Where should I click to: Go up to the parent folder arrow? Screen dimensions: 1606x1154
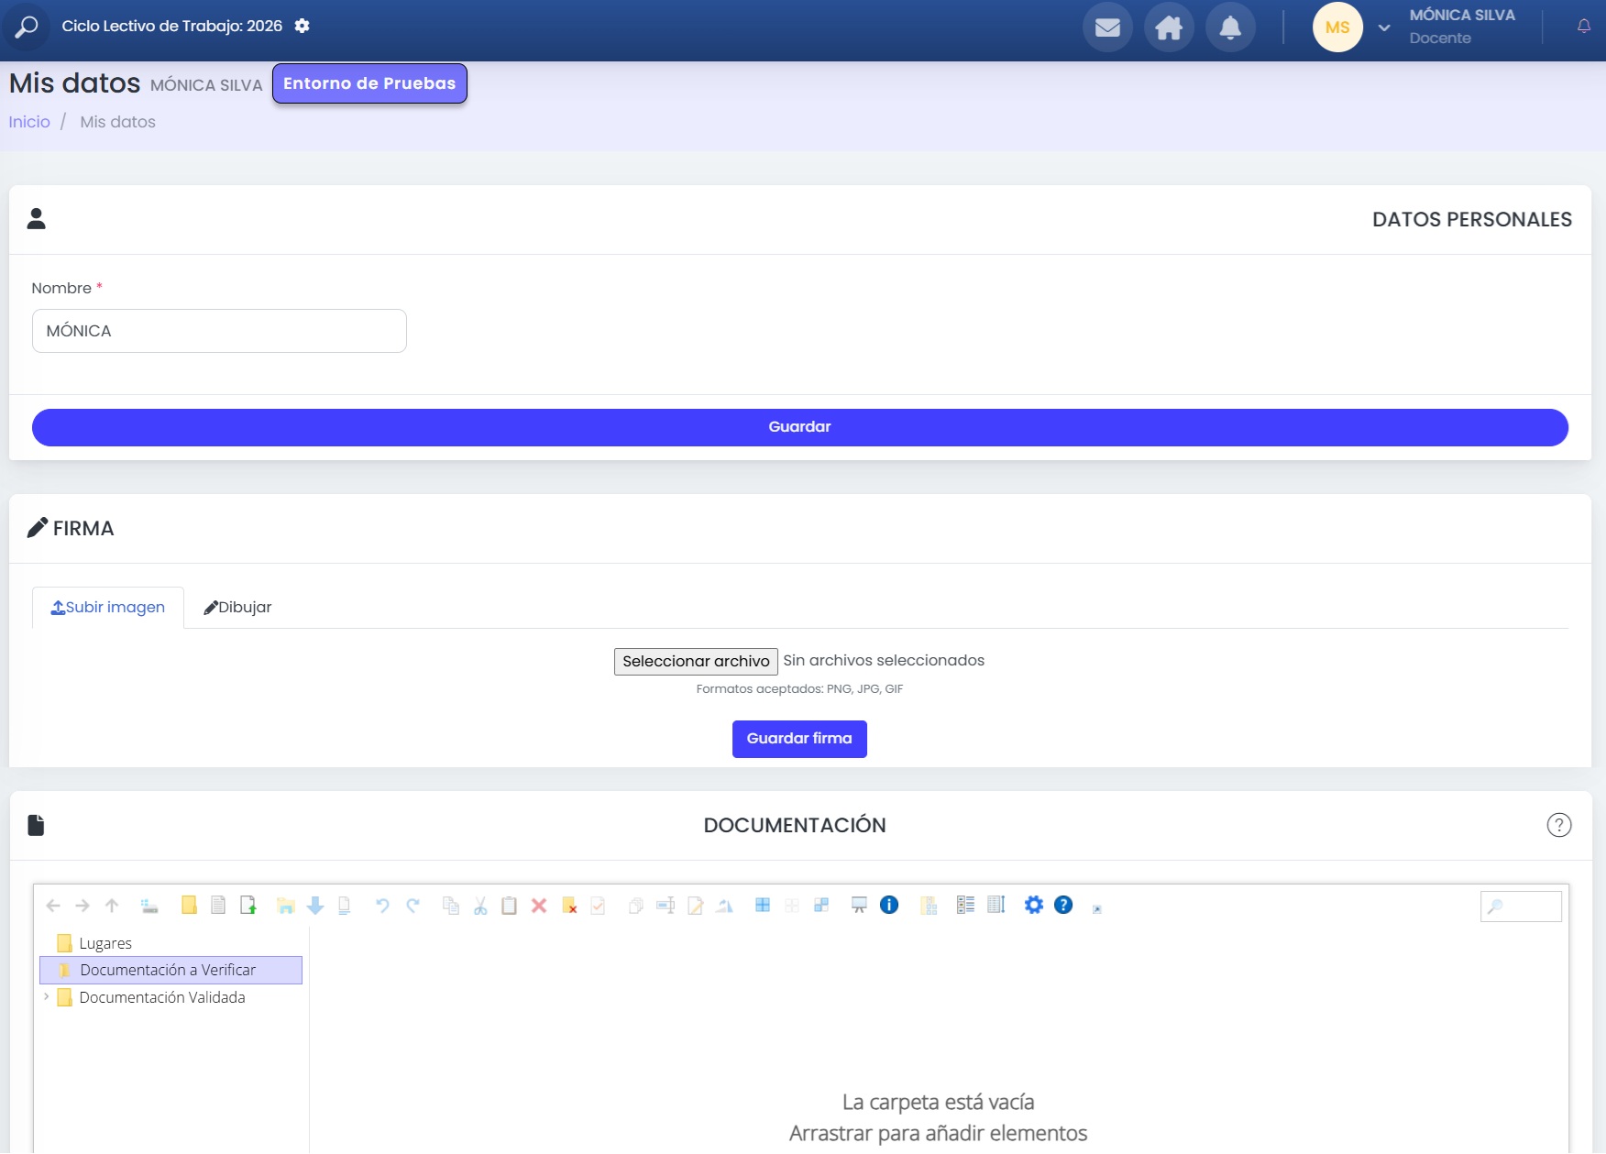pyautogui.click(x=112, y=906)
